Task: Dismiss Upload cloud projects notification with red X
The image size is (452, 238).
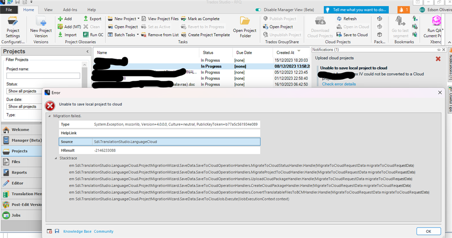Action: (x=438, y=59)
